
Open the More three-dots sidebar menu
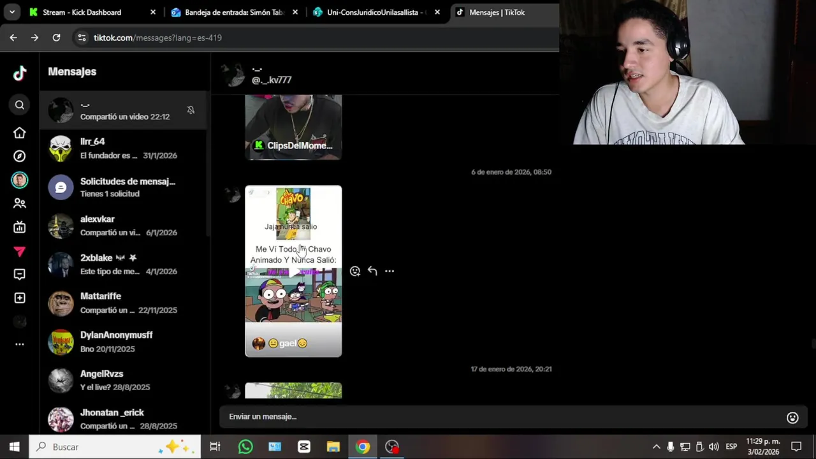[x=20, y=344]
